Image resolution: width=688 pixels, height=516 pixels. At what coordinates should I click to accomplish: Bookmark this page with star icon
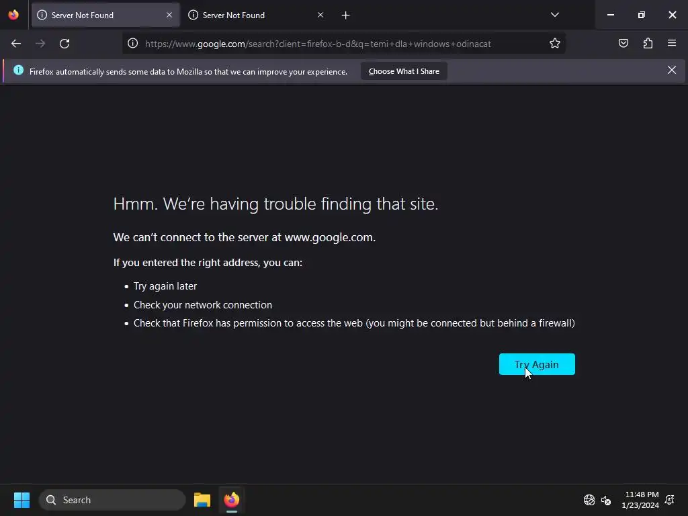[554, 44]
